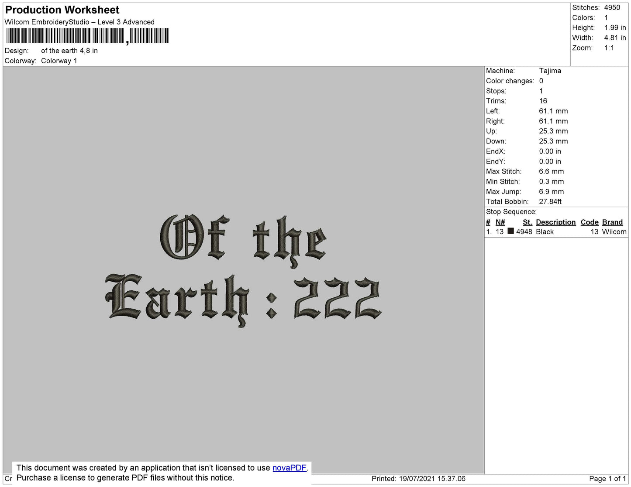Viewport: 631px width, 487px height.
Task: Open the novaPDF hyperlink
Action: pyautogui.click(x=290, y=468)
